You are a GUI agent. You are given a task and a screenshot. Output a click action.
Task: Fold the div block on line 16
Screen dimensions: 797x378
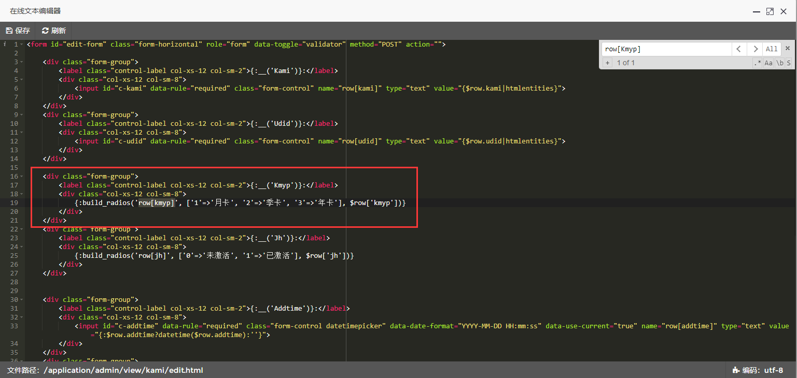tap(21, 177)
